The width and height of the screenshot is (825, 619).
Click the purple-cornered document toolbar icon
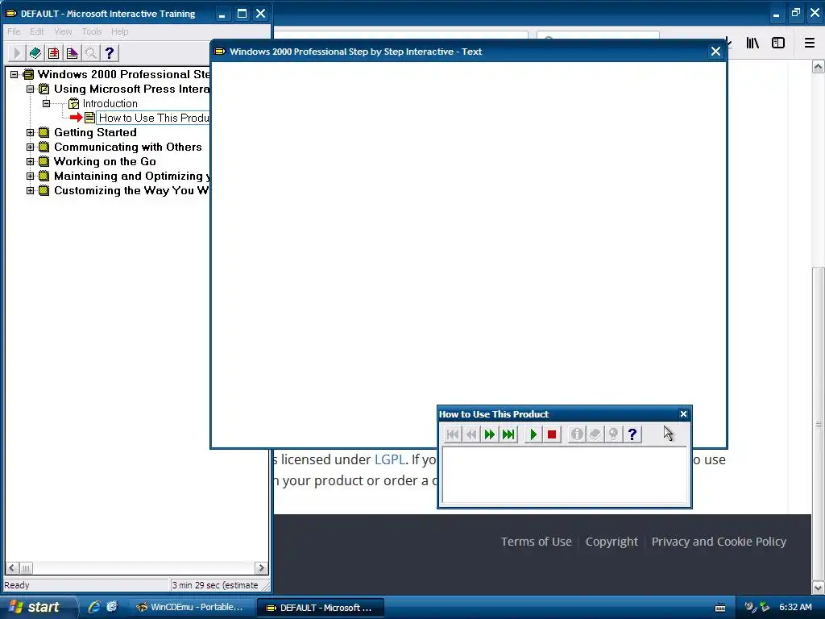pyautogui.click(x=72, y=52)
